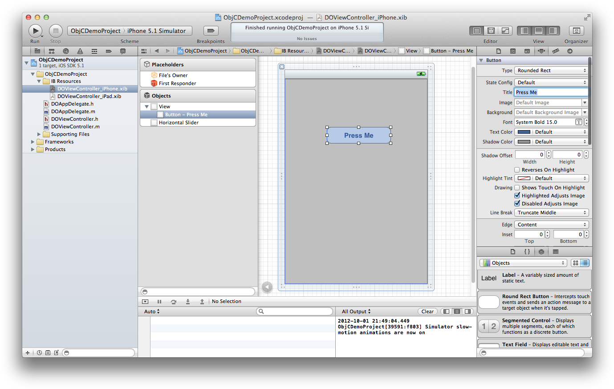Open the Highlight Tint color well
The height and width of the screenshot is (389, 614).
[524, 178]
